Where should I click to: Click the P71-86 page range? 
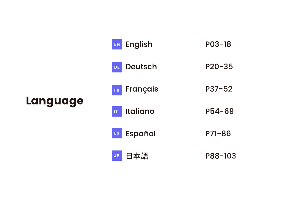tap(218, 134)
